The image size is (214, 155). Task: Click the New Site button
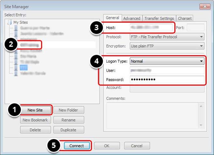[36, 110]
